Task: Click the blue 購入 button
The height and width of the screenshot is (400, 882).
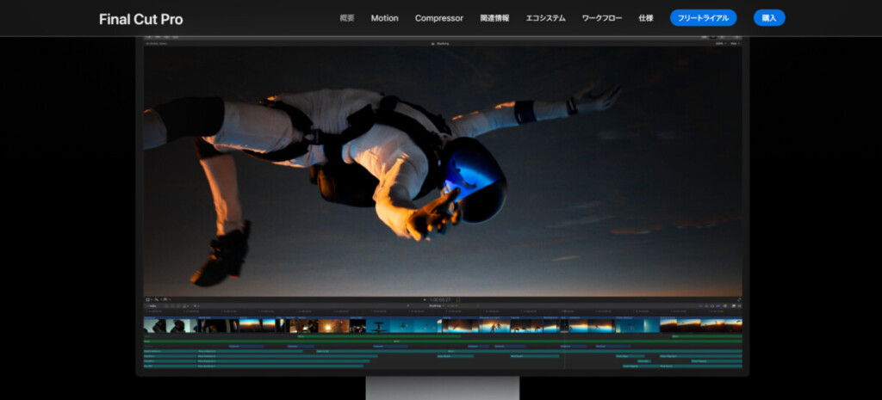Action: 769,18
